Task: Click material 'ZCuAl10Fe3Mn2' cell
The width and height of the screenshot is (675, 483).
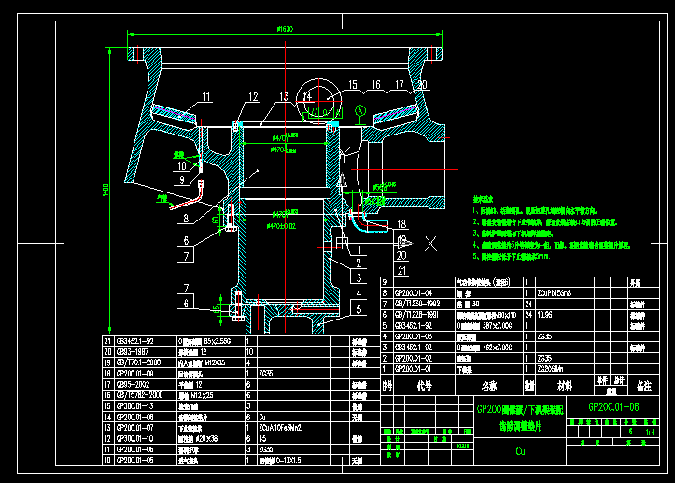Action: tap(280, 428)
